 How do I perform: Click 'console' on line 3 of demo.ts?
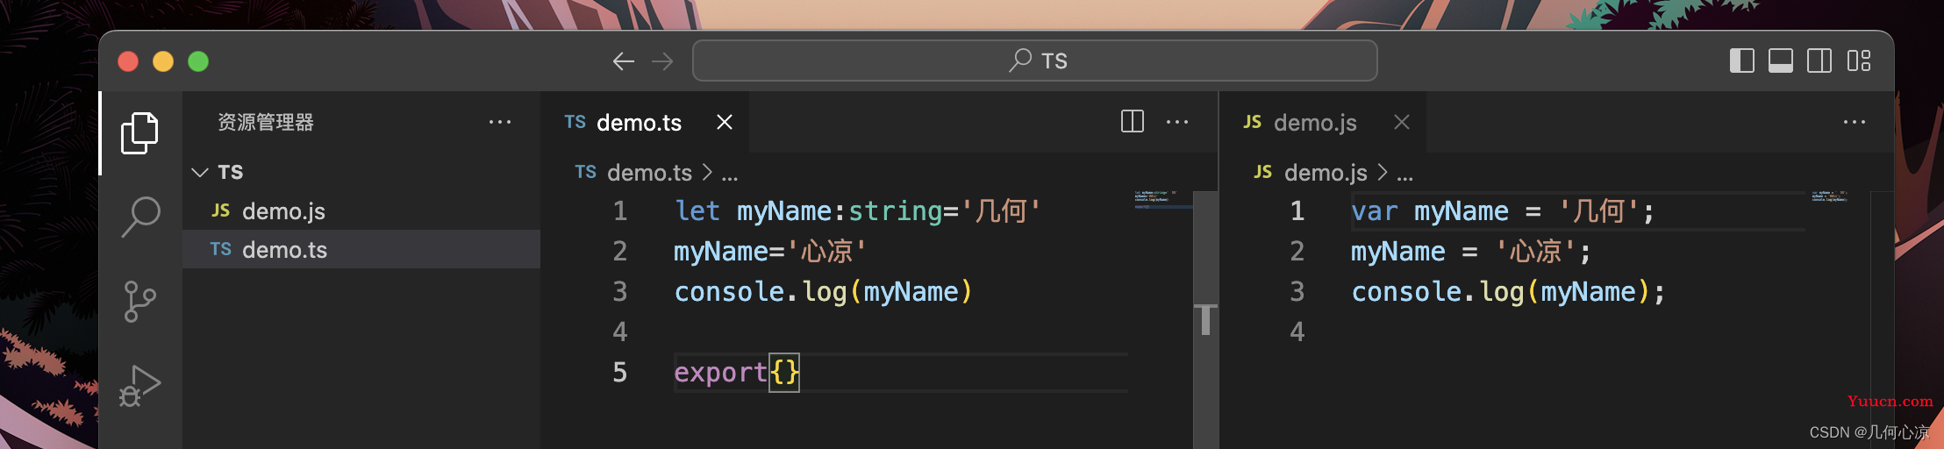pos(729,292)
